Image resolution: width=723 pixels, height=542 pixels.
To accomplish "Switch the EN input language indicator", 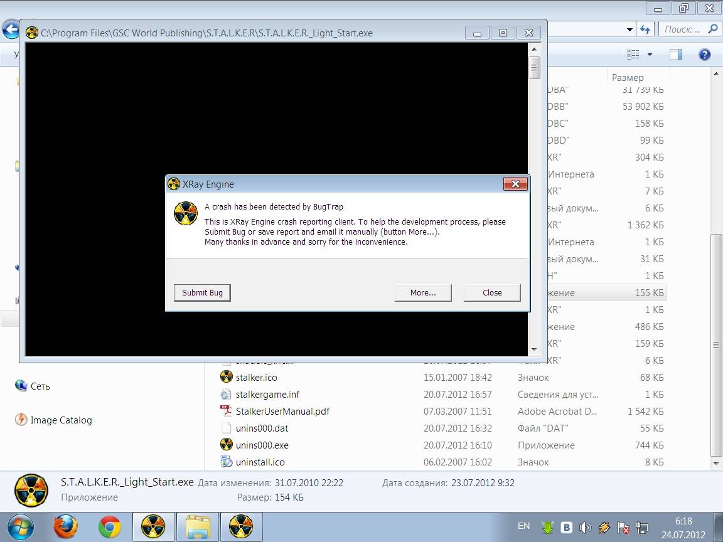I will click(x=523, y=526).
